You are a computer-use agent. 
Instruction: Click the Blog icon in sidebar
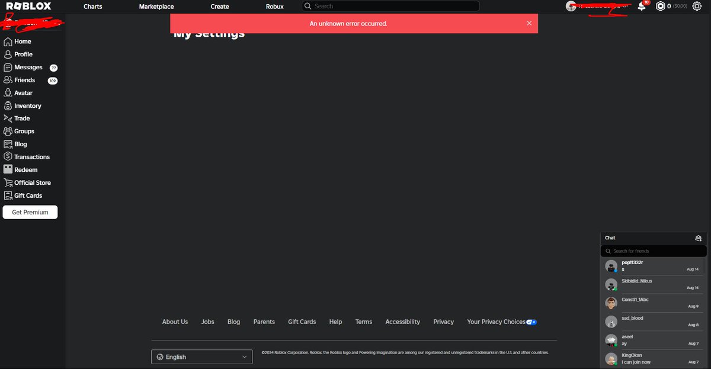point(8,144)
